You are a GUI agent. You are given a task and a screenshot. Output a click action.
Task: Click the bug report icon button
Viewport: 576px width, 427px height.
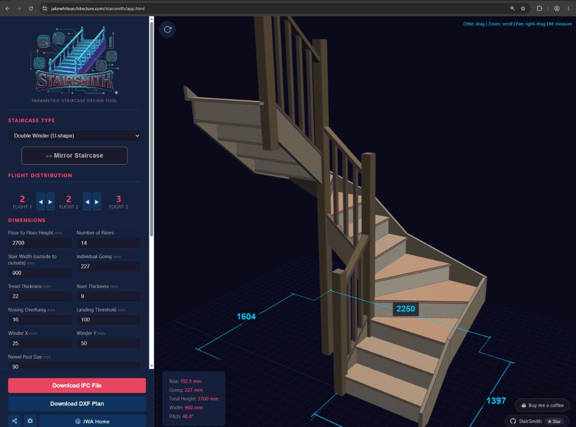[x=30, y=421]
